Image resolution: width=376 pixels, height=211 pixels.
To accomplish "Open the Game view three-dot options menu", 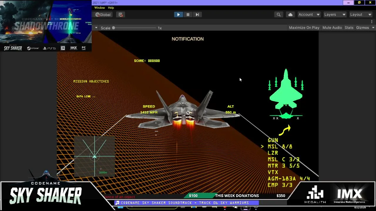I will point(372,22).
